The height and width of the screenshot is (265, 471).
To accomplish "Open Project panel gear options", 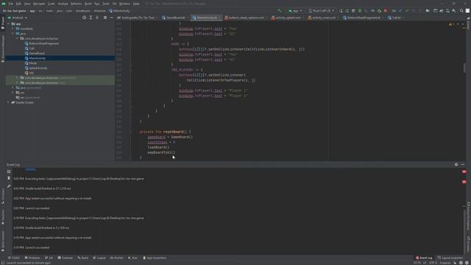I will point(105,18).
